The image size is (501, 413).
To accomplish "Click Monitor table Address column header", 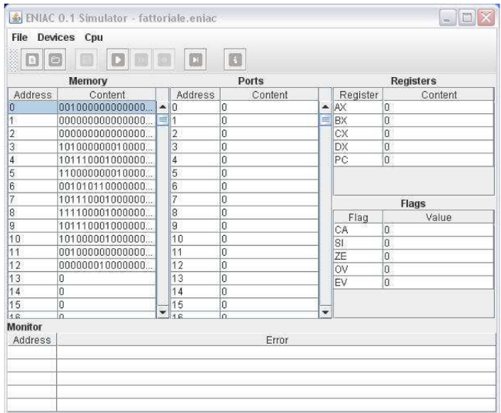I will pos(32,340).
